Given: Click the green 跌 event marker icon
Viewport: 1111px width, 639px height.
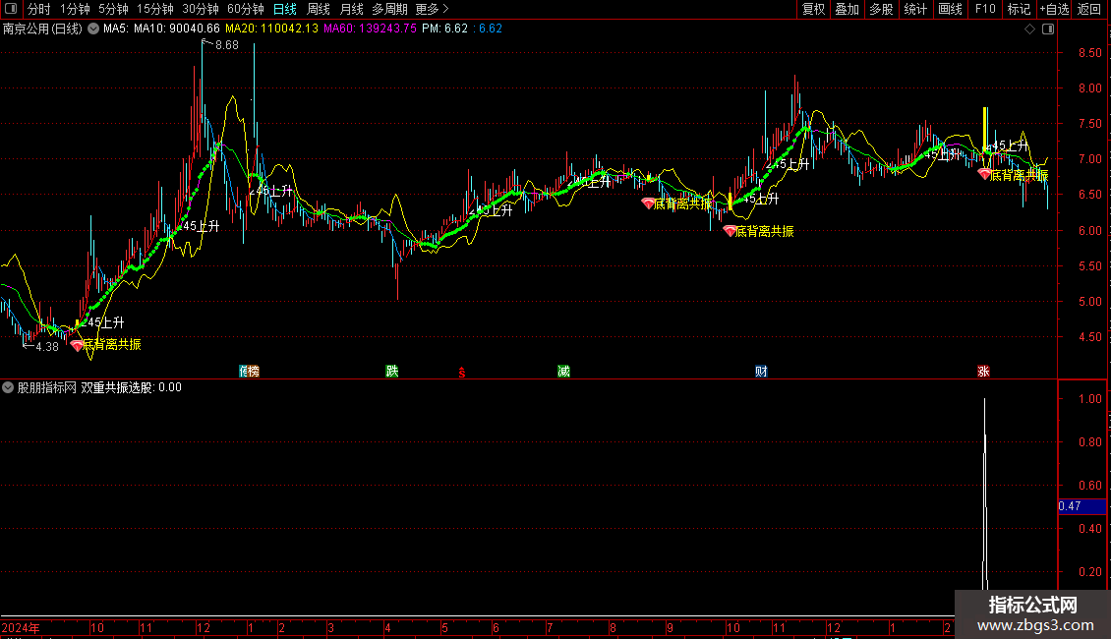Looking at the screenshot, I should point(392,372).
